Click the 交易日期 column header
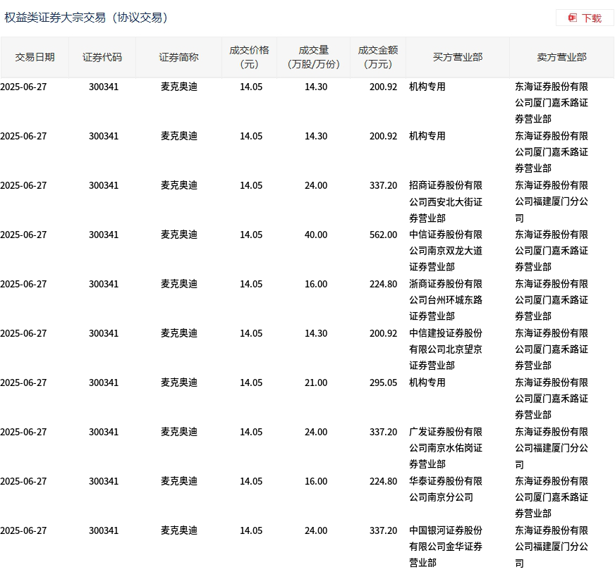Screen dimensions: 615x572 35,57
